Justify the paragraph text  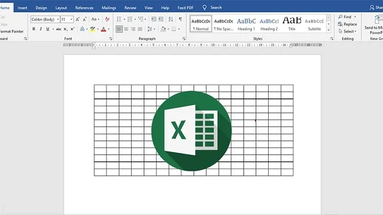(x=140, y=29)
